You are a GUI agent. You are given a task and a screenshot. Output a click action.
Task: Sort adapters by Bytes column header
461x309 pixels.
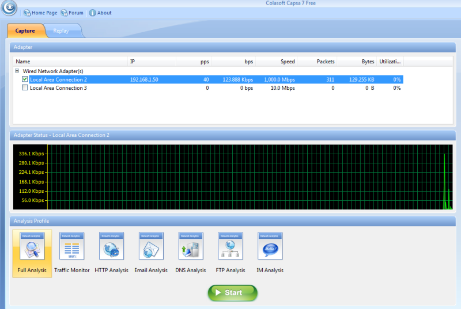[357, 62]
